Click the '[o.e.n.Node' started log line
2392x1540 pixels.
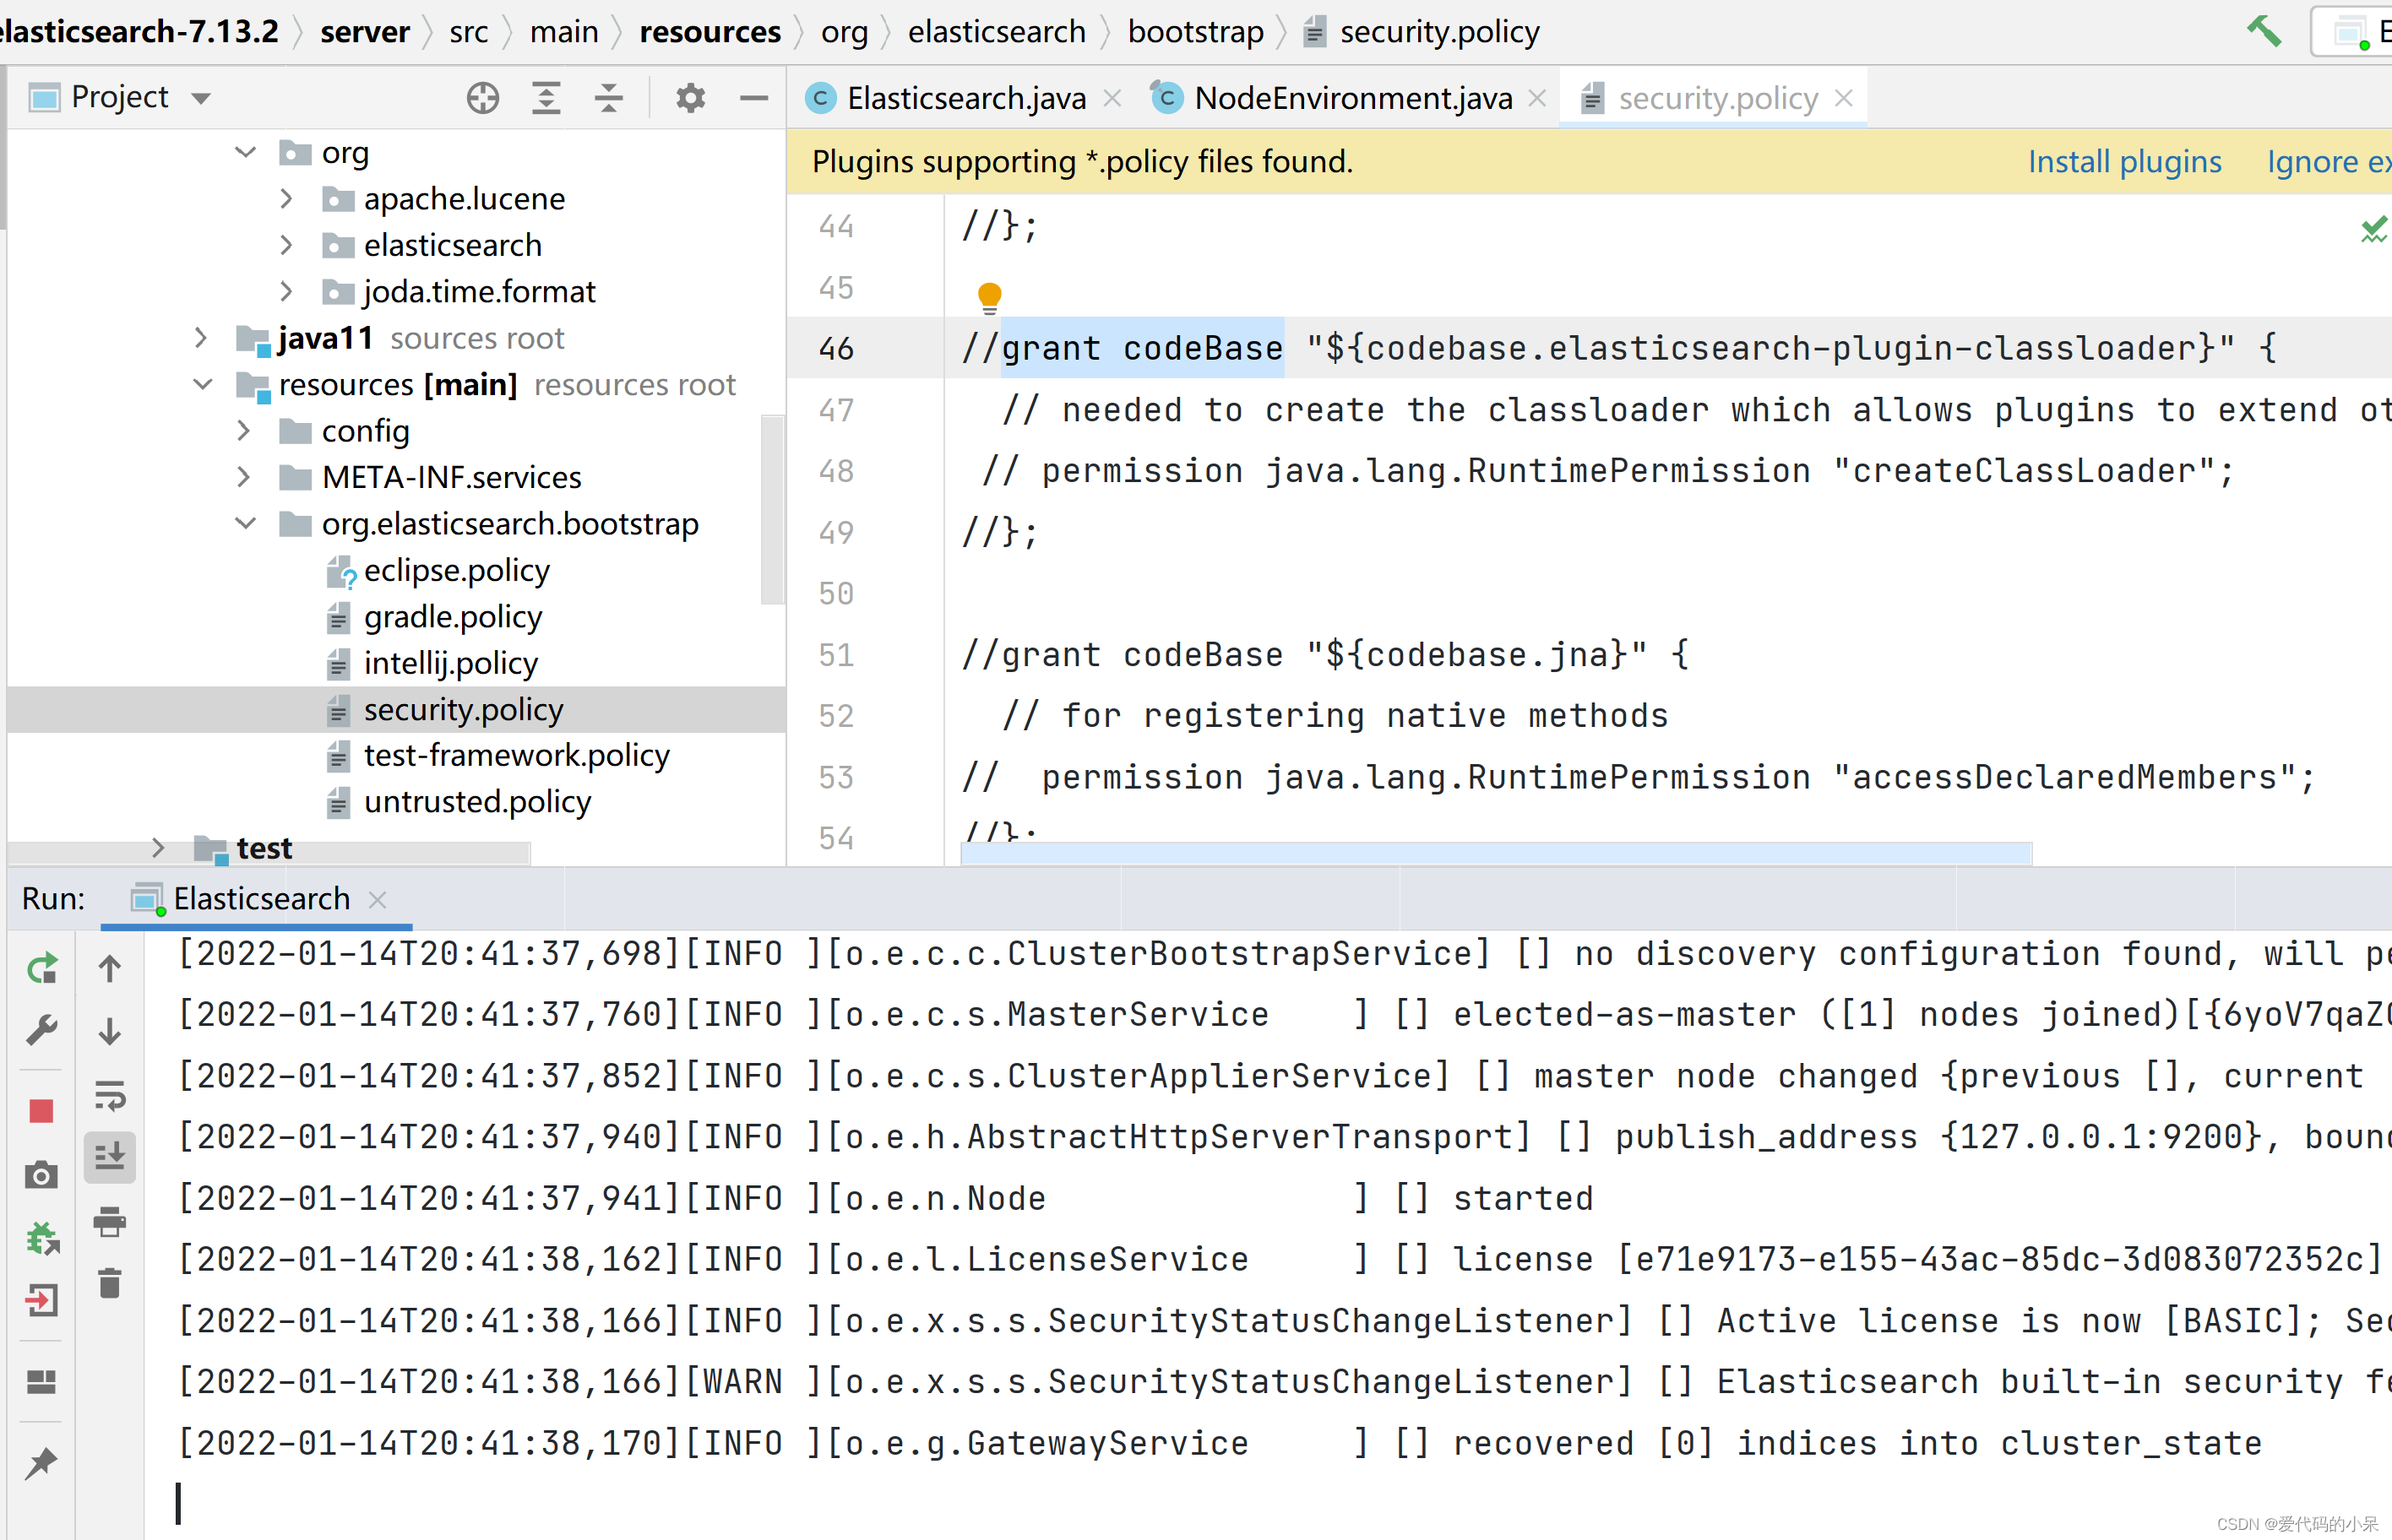[885, 1198]
